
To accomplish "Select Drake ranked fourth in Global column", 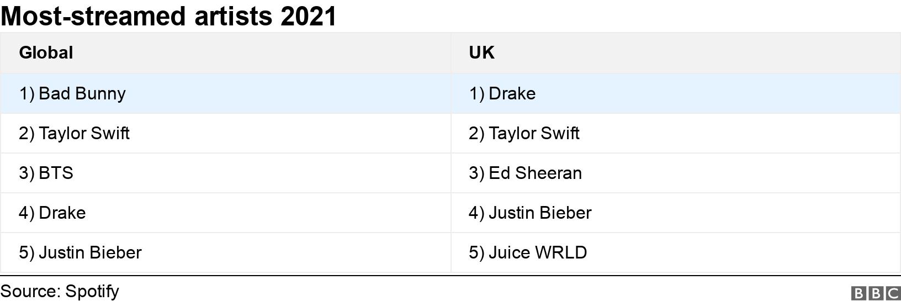I will pyautogui.click(x=52, y=213).
